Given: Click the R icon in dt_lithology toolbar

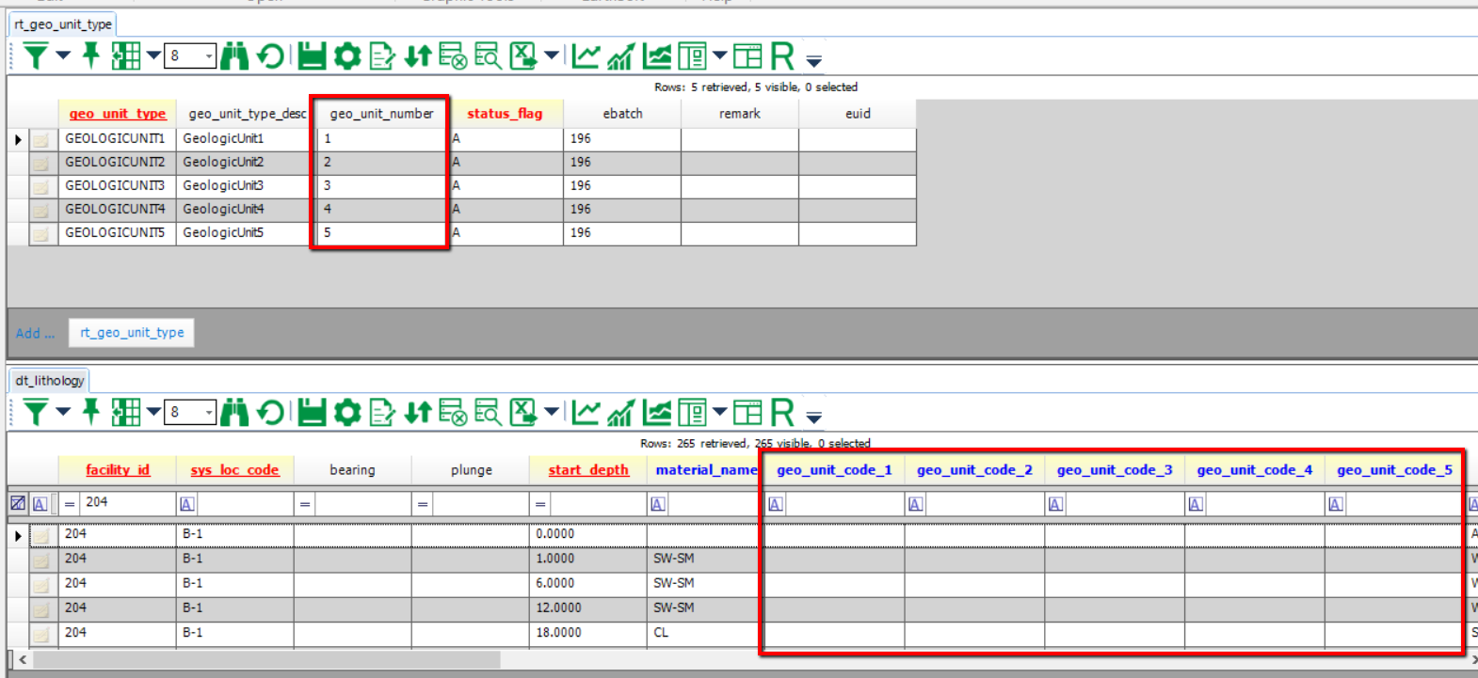Looking at the screenshot, I should pos(782,413).
